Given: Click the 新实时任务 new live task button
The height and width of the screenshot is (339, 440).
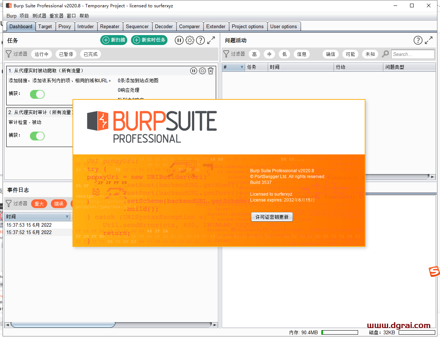Looking at the screenshot, I should click(149, 40).
